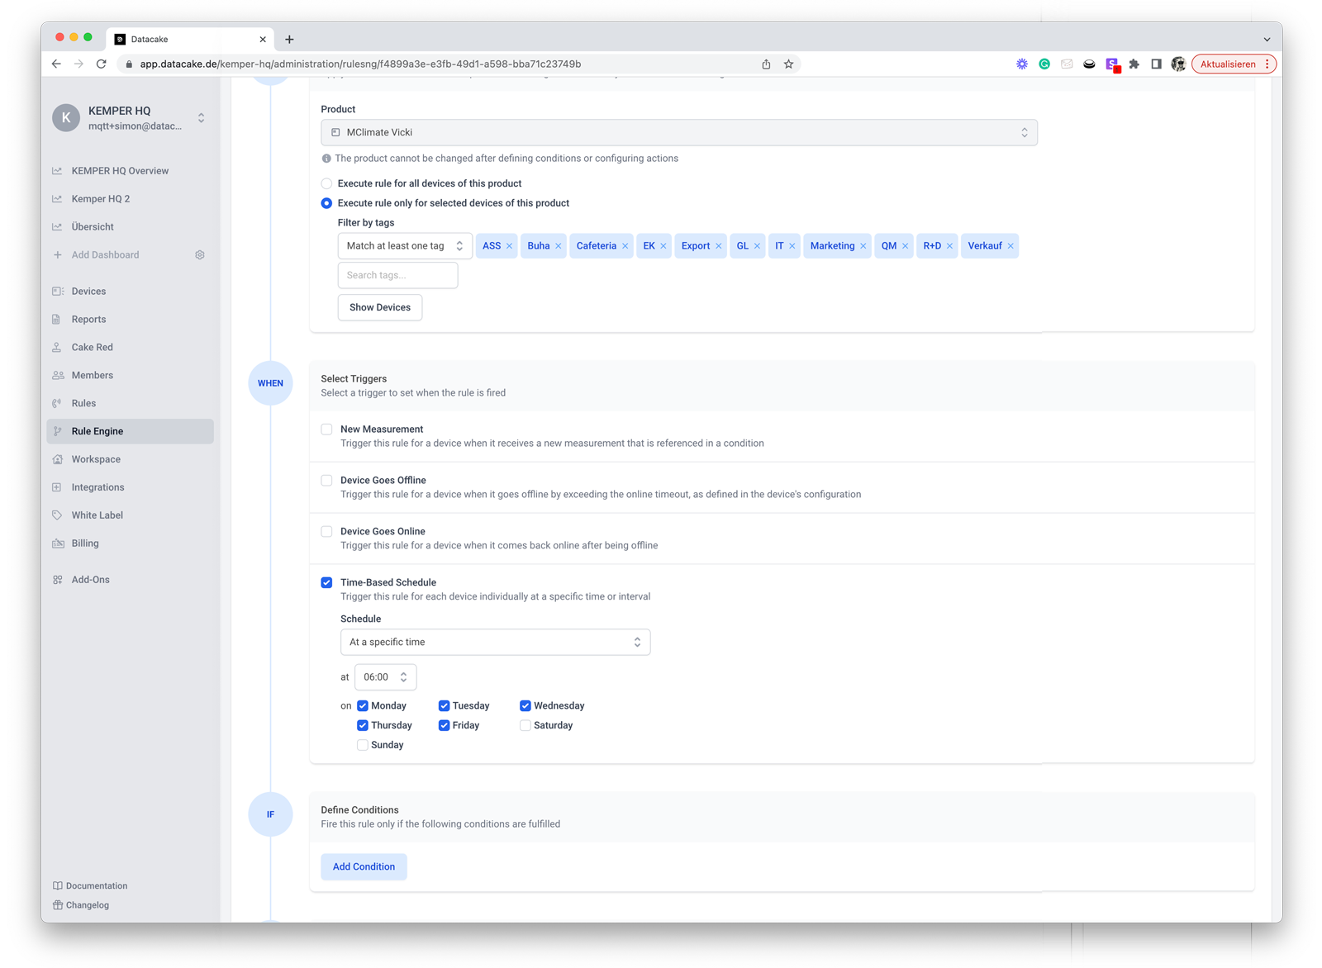1322x968 pixels.
Task: Open the Changelog link
Action: click(x=81, y=905)
